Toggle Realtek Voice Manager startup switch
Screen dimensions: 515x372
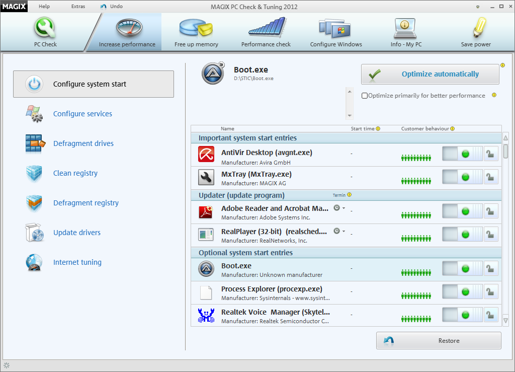pos(463,315)
